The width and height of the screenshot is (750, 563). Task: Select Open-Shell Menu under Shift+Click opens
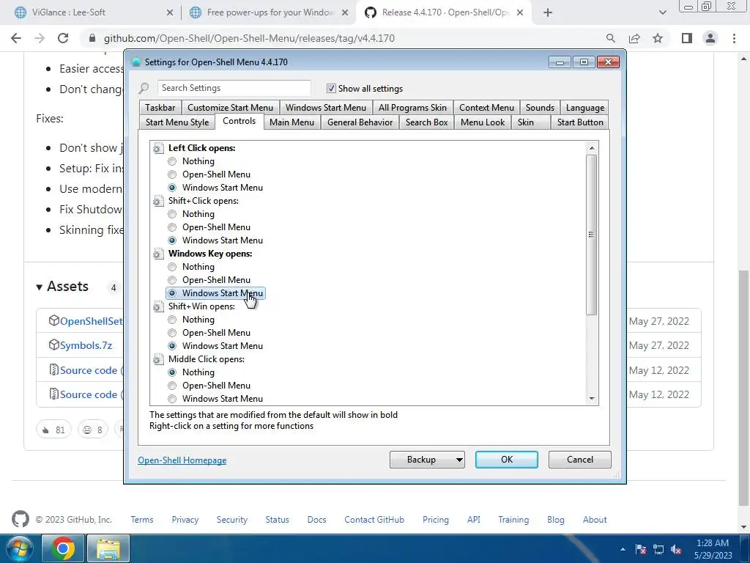[x=172, y=227]
